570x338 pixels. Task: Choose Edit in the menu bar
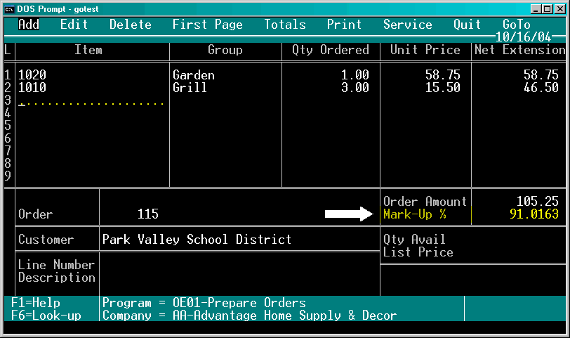tap(74, 25)
